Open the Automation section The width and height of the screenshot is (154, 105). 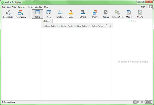coord(118,14)
